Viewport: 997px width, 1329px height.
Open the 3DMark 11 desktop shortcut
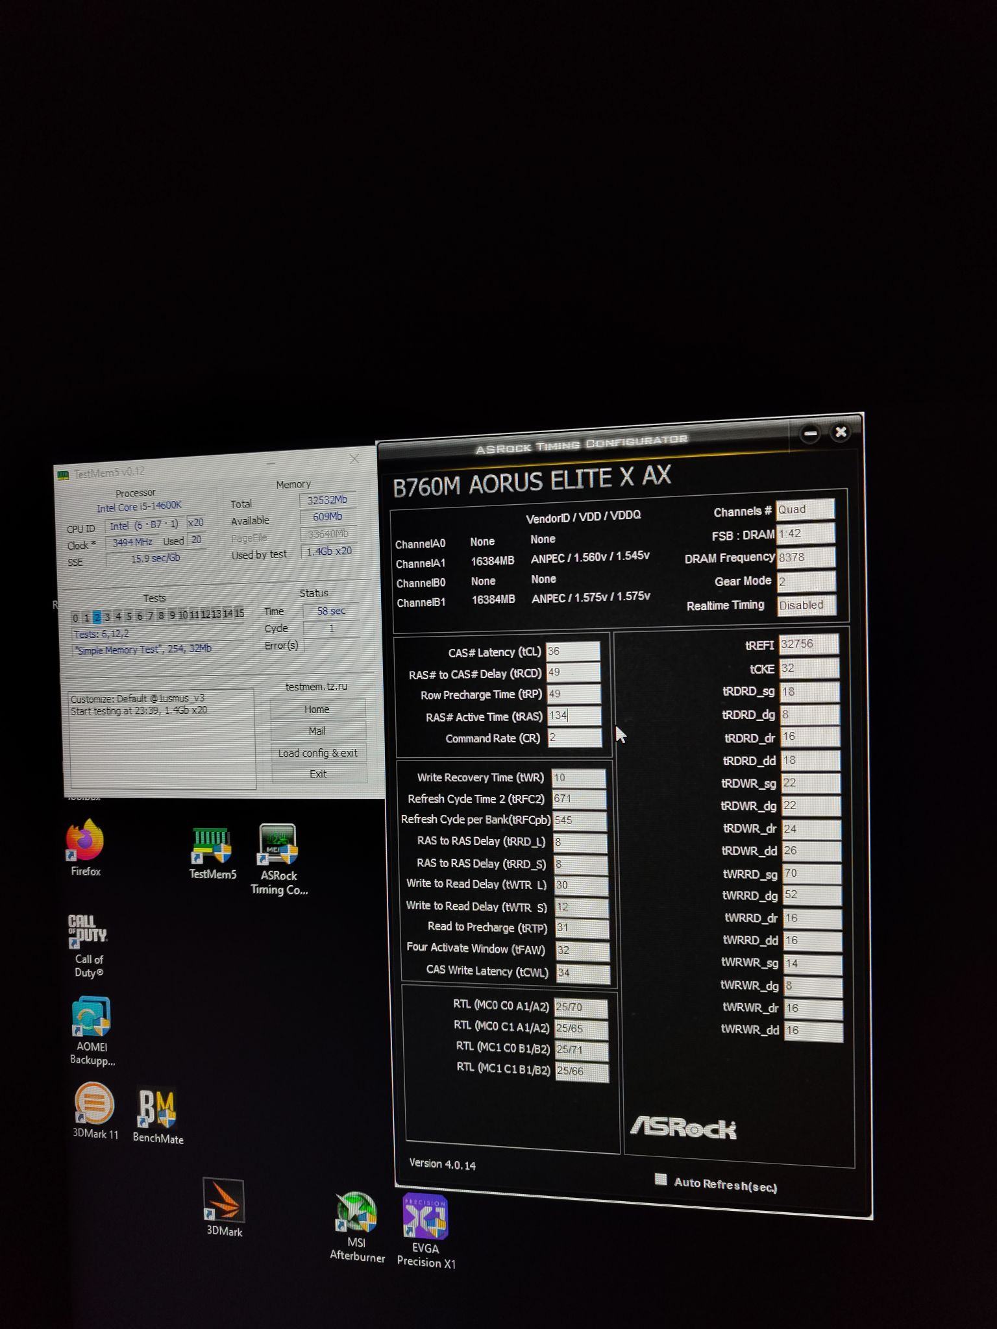(95, 1111)
